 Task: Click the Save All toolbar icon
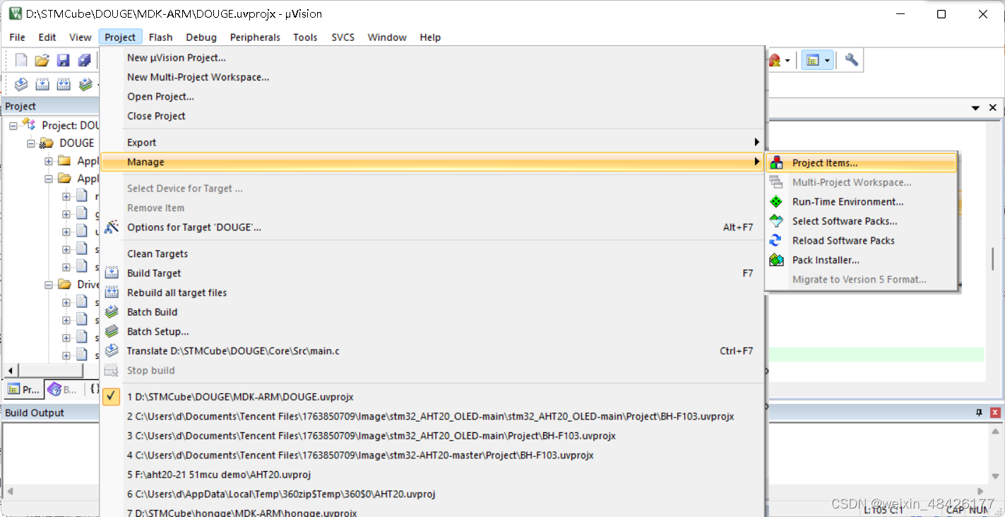coord(85,61)
